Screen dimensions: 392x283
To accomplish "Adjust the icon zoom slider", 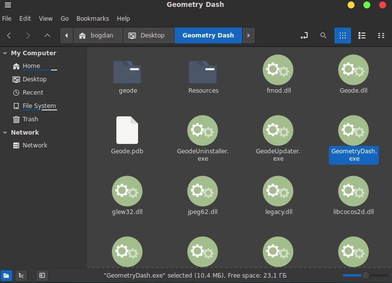I will click(365, 276).
